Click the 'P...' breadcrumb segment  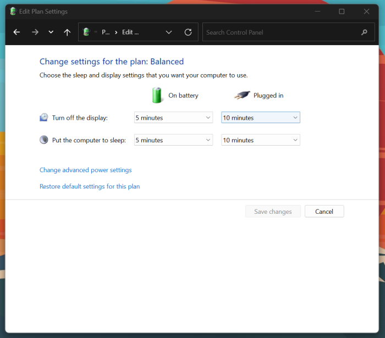tap(106, 32)
